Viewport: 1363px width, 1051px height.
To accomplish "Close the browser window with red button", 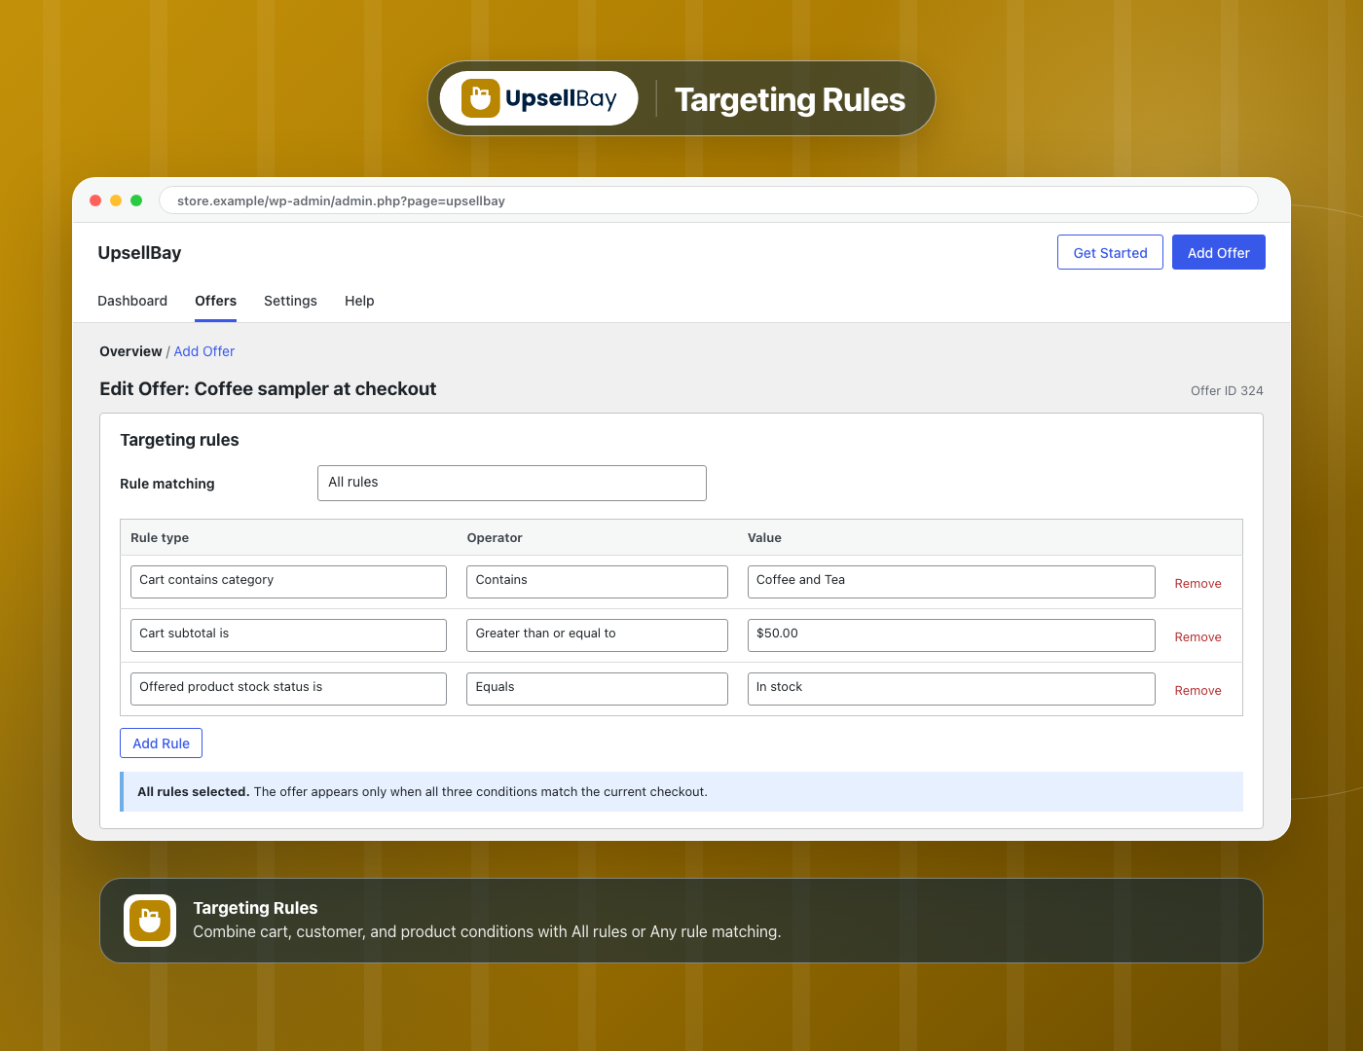I will point(95,200).
